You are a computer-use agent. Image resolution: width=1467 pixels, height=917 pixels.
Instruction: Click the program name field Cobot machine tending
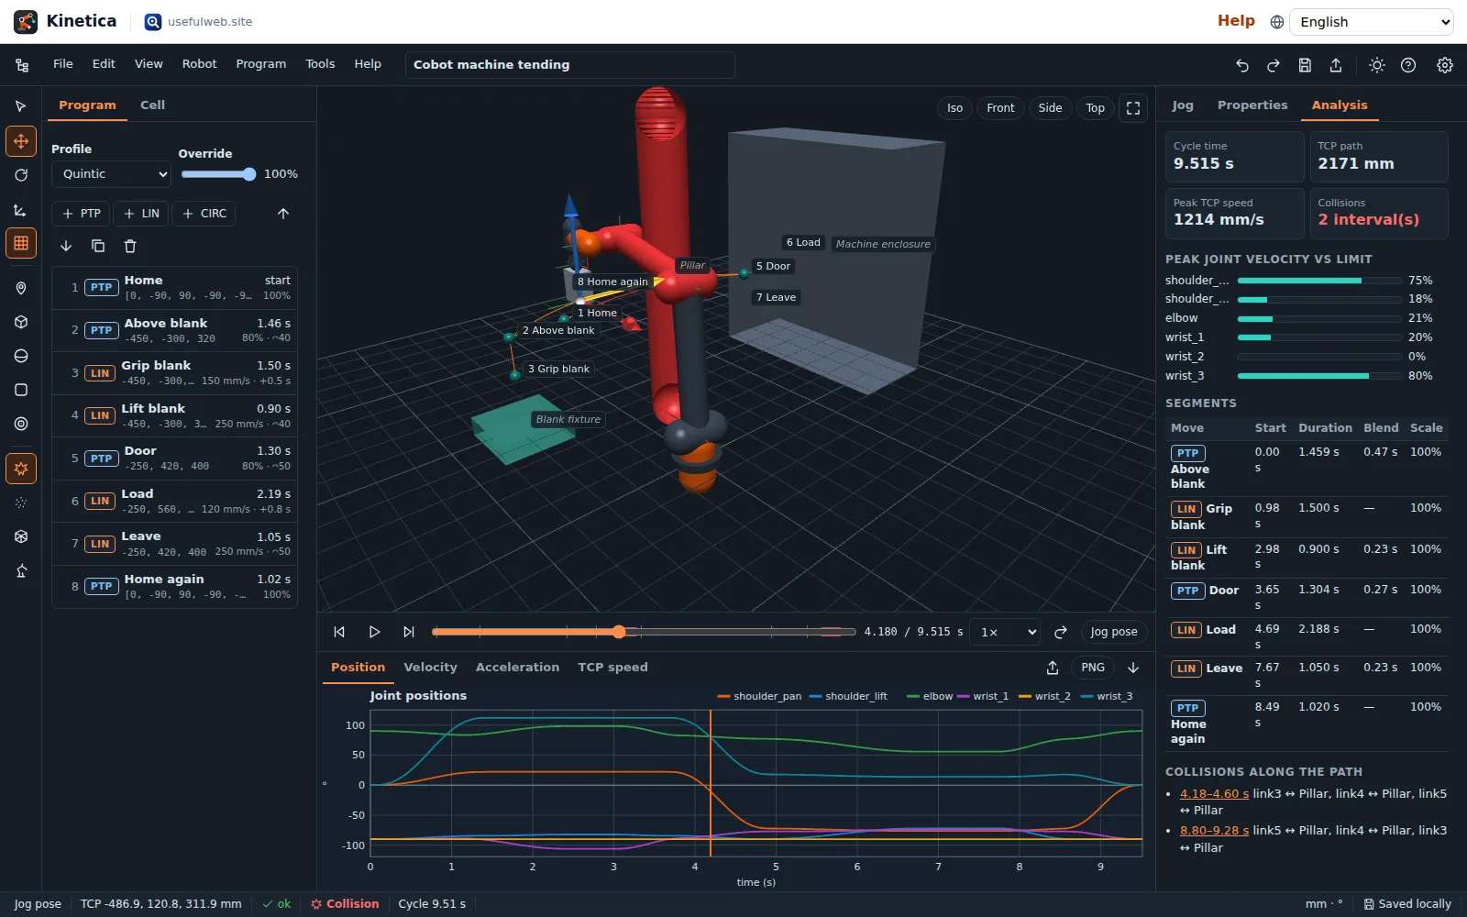click(x=570, y=65)
